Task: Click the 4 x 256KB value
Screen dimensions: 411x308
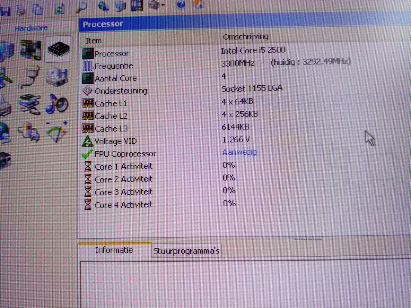Action: coord(240,114)
